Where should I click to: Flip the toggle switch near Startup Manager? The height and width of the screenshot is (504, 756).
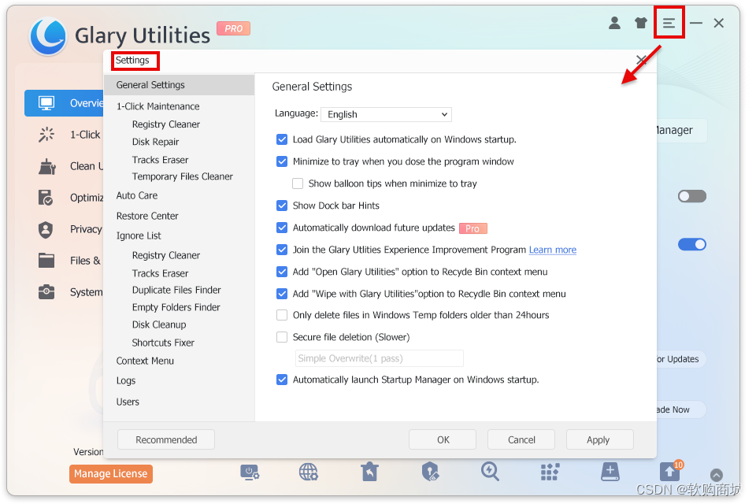(691, 195)
